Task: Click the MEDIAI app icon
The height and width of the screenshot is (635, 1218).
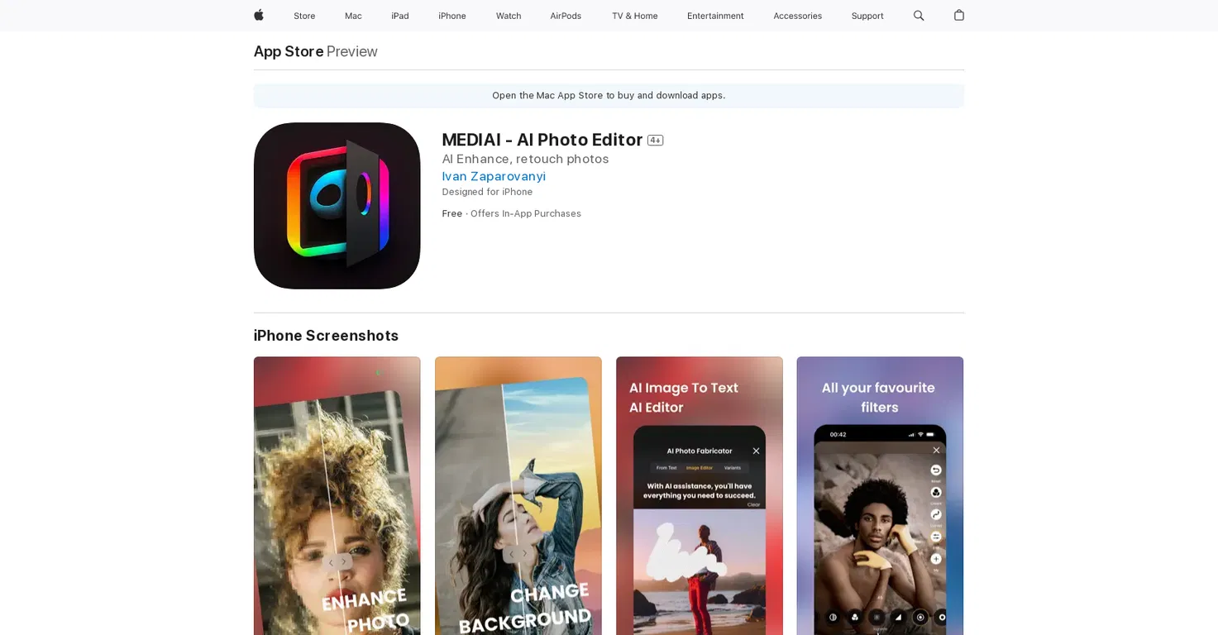Action: click(x=337, y=206)
